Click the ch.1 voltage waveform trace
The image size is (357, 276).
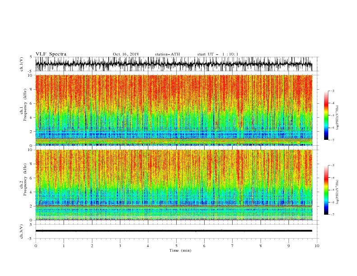174,64
